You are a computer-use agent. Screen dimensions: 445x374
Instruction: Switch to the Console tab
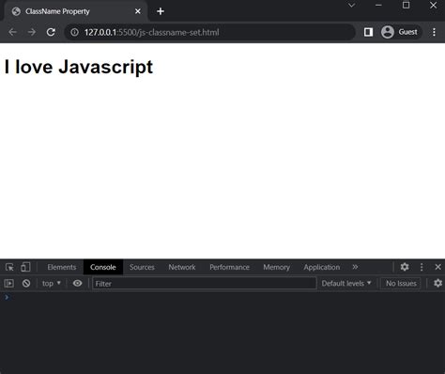pos(103,267)
